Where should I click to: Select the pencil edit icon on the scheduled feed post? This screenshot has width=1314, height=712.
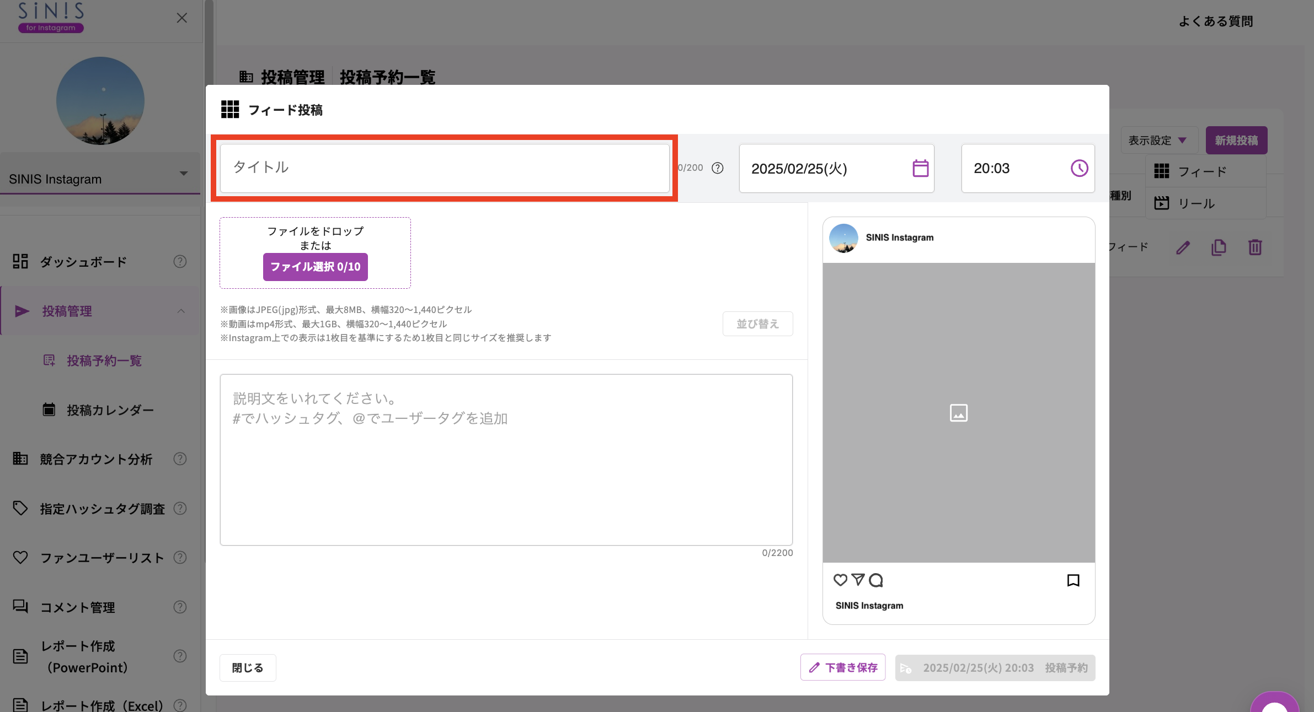pyautogui.click(x=1182, y=247)
